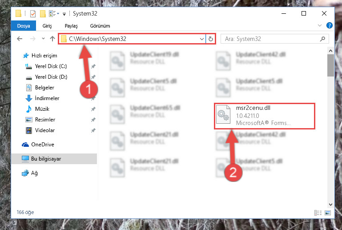Click the Properties icon in quick access toolbar
The width and height of the screenshot is (342, 230).
[33, 13]
